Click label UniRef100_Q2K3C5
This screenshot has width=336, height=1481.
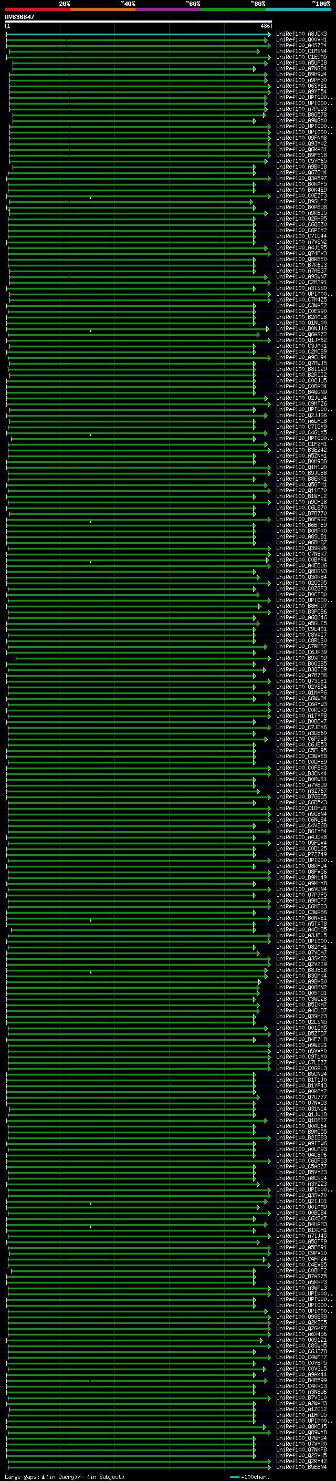[x=301, y=1322]
